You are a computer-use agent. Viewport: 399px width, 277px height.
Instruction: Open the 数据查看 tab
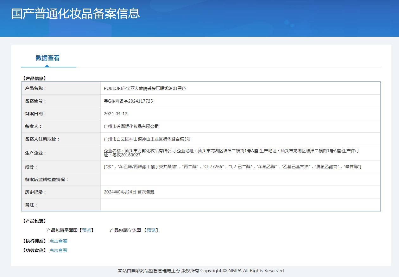pyautogui.click(x=47, y=58)
